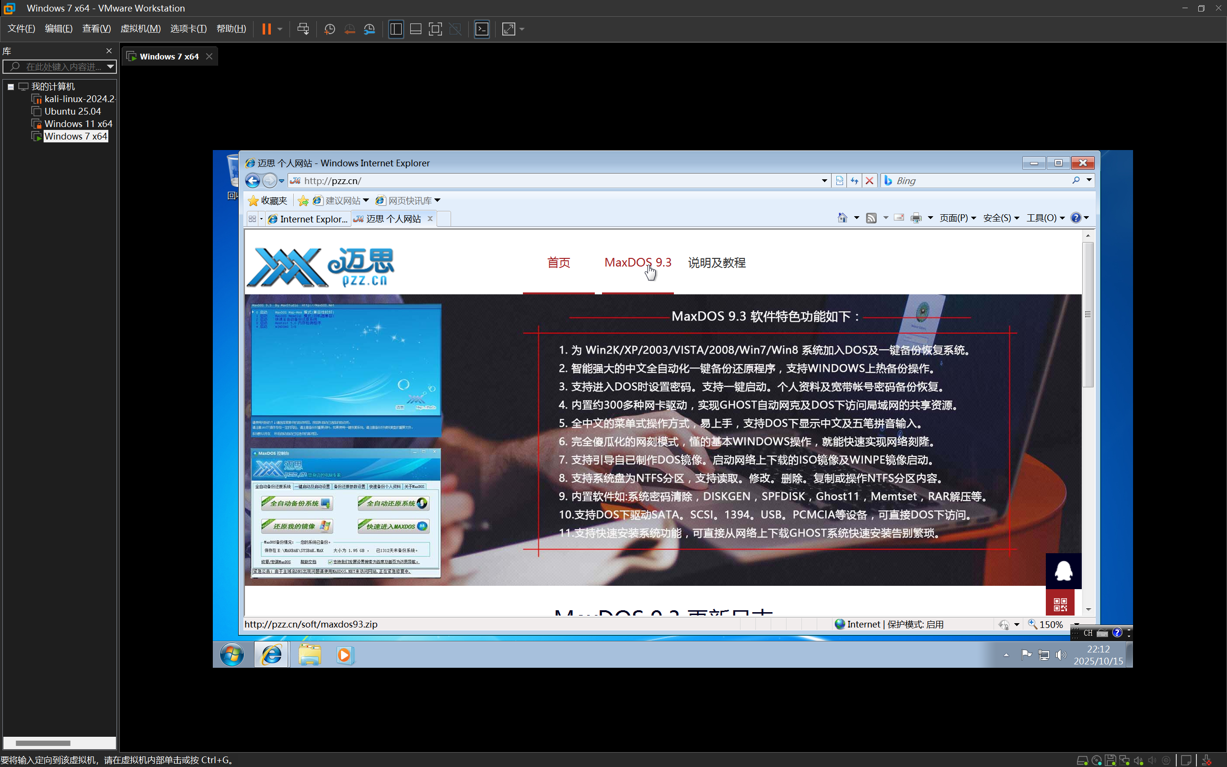Toggle the console view button
Screen dimensions: 1227x767
482,29
